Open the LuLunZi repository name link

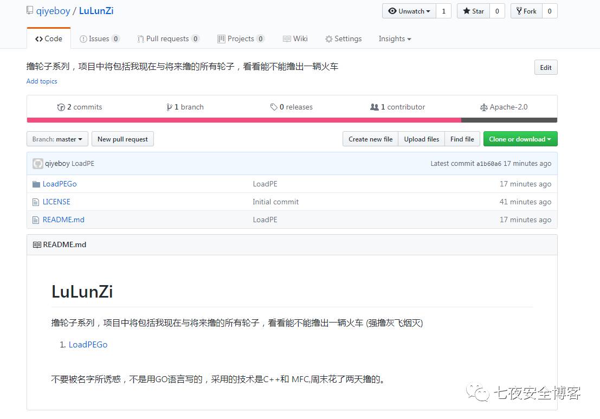tap(96, 11)
